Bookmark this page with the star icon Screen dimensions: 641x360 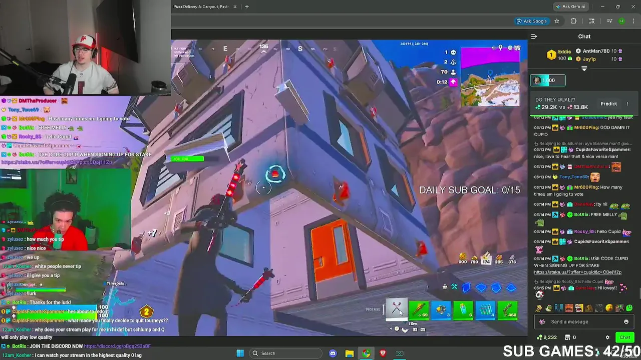pyautogui.click(x=557, y=21)
